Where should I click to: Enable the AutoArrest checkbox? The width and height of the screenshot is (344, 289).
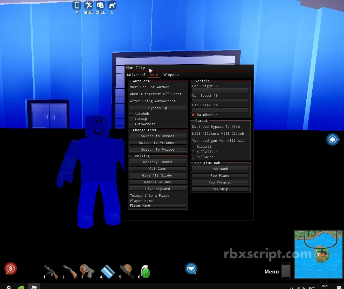coord(131,124)
